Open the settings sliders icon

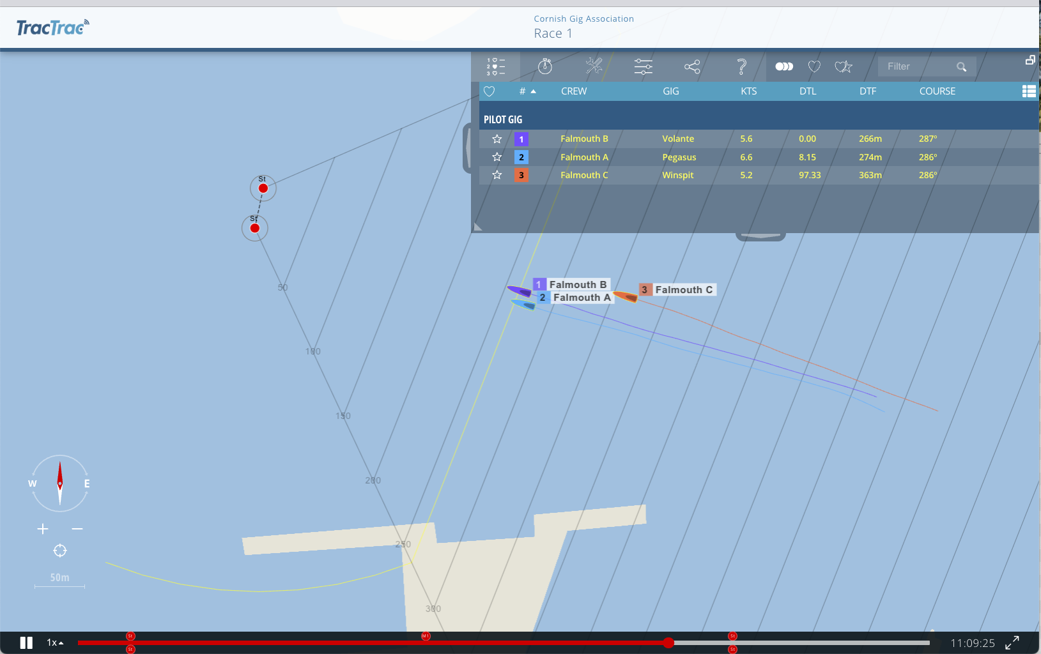[642, 66]
